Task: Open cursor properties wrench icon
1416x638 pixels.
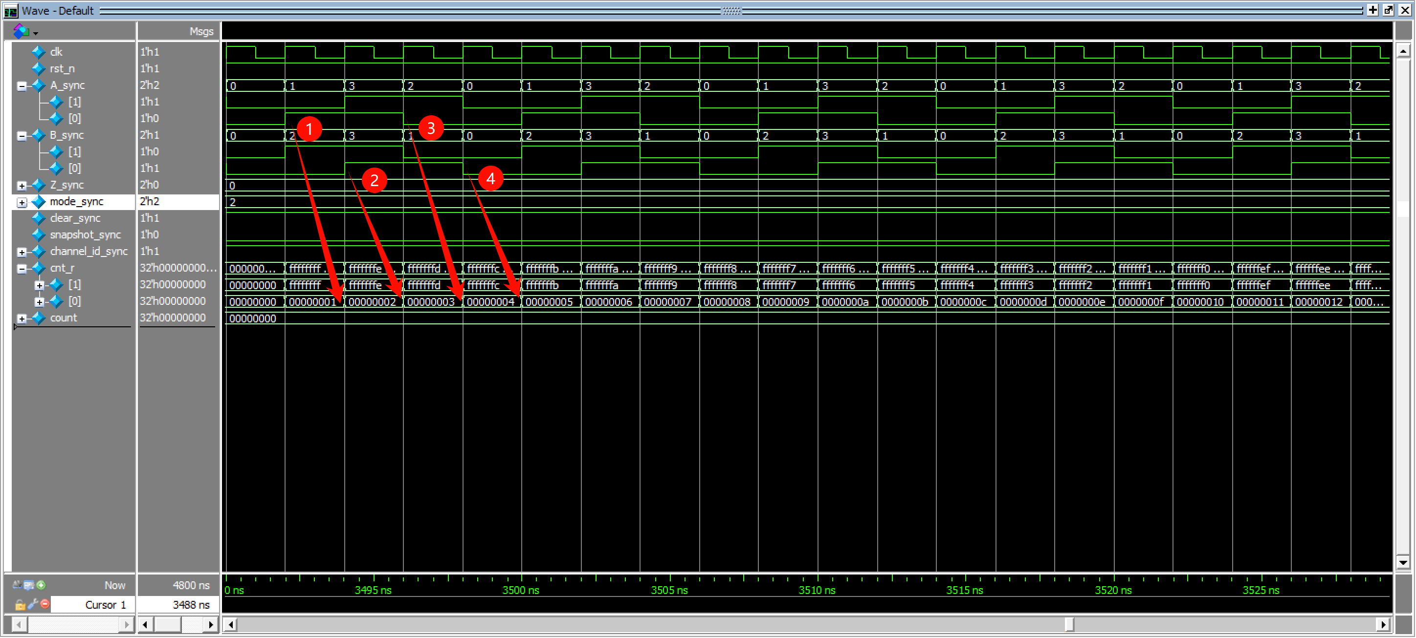Action: [x=32, y=604]
